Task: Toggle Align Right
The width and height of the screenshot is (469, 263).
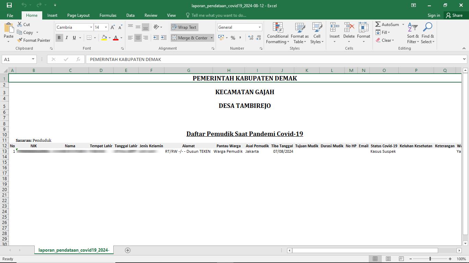Action: tap(146, 38)
